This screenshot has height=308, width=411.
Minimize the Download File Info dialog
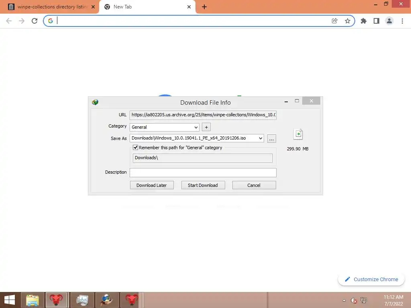[286, 101]
